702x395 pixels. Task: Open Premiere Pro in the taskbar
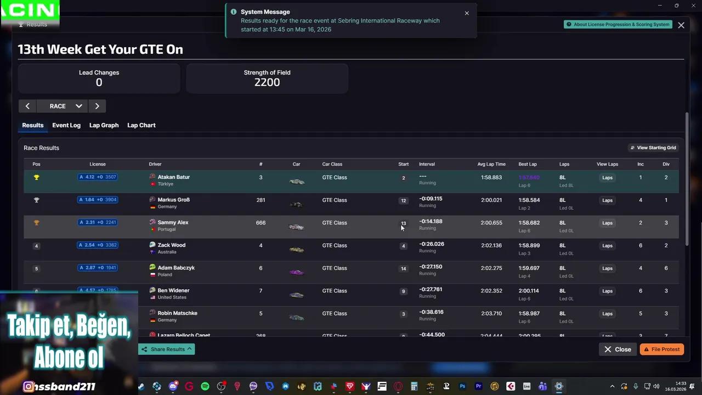pyautogui.click(x=478, y=386)
